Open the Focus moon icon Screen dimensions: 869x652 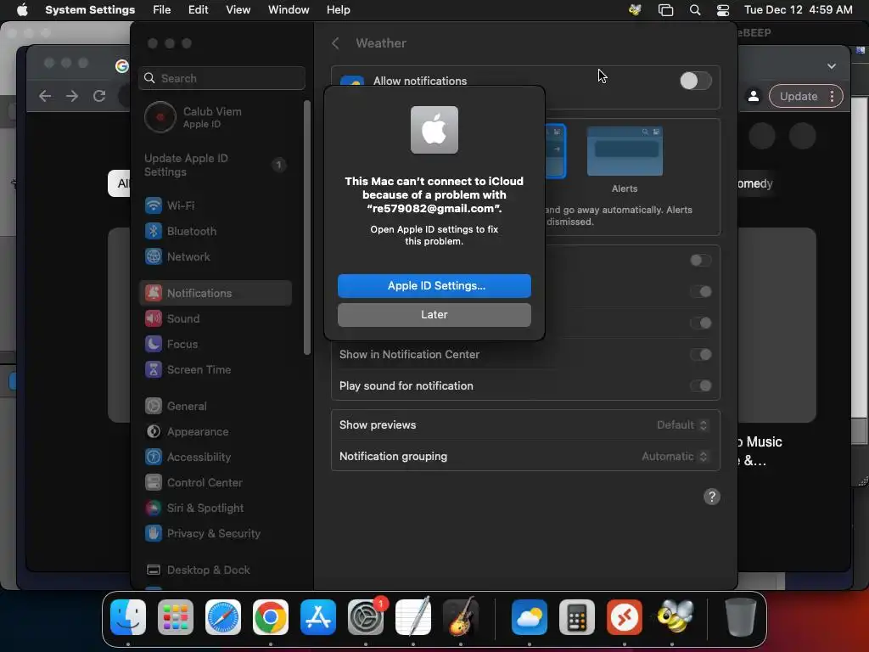pos(153,344)
